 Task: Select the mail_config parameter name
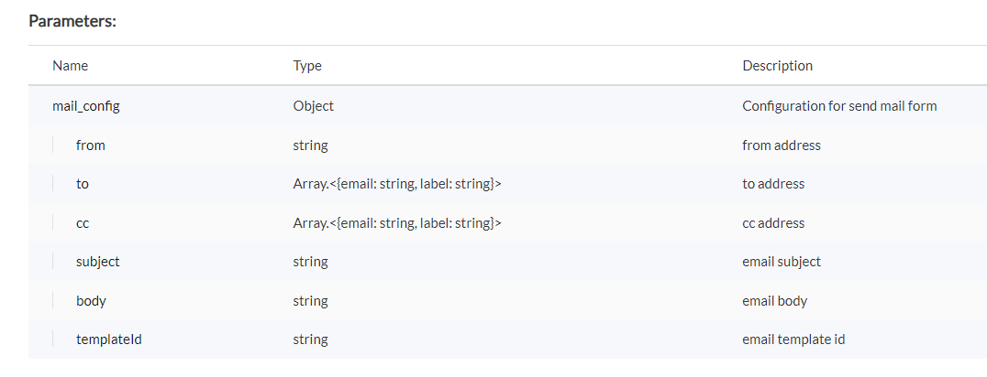(86, 106)
